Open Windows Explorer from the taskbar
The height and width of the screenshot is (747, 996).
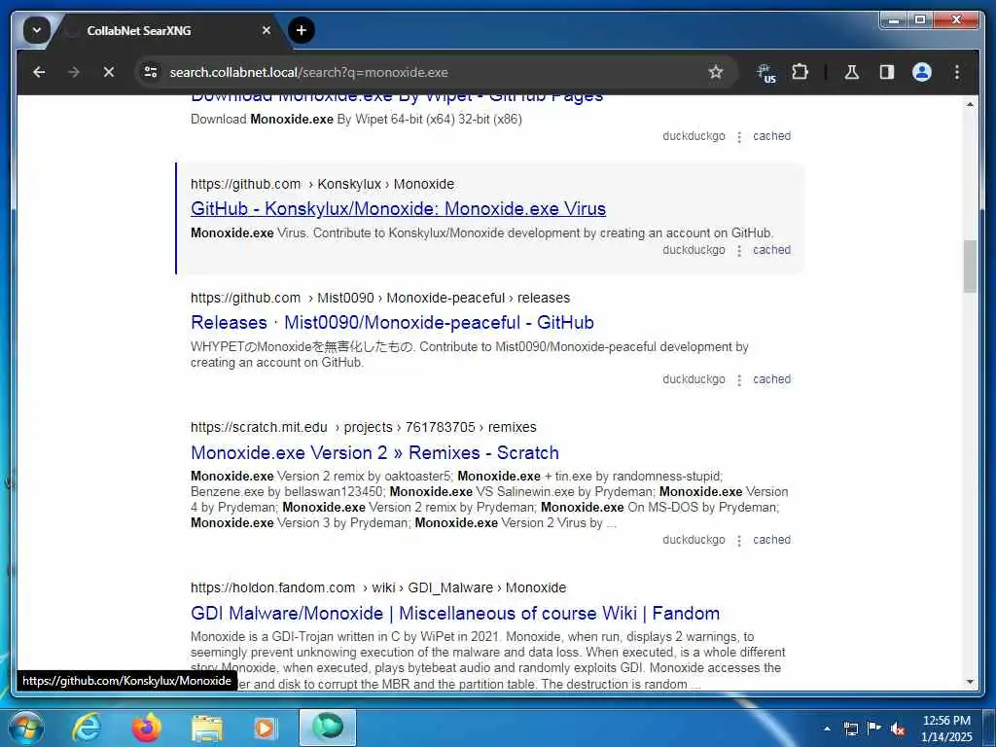coord(207,729)
